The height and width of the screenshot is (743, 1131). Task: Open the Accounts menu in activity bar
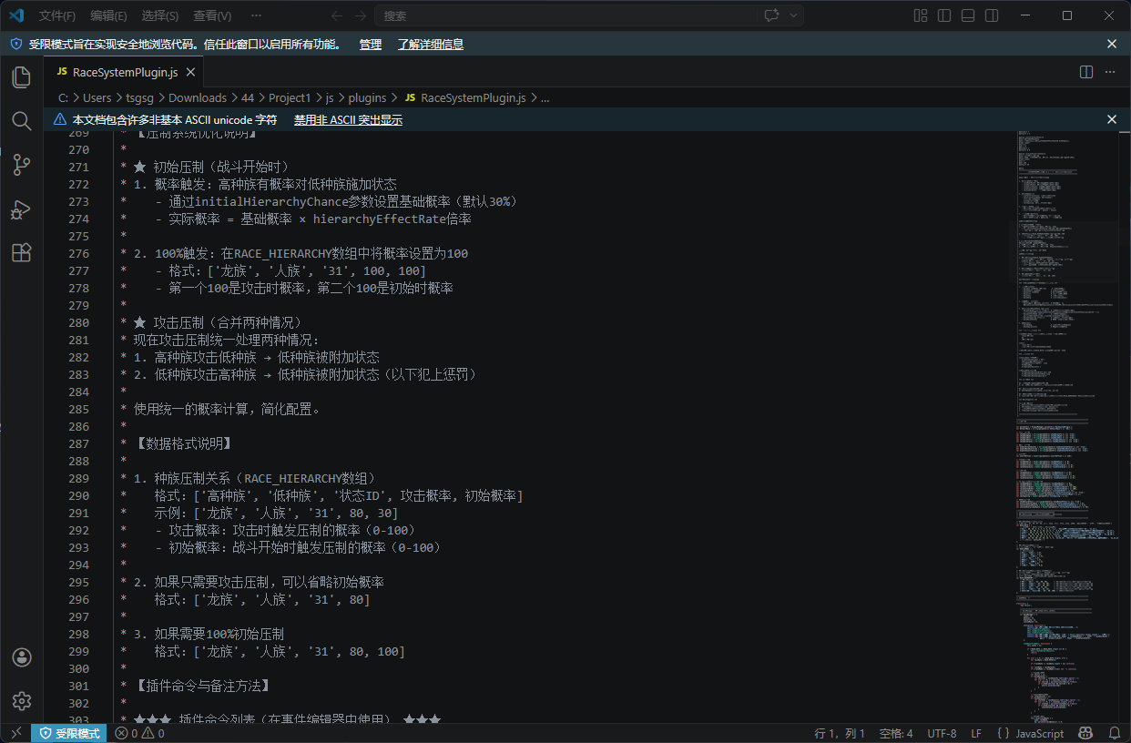click(x=22, y=657)
